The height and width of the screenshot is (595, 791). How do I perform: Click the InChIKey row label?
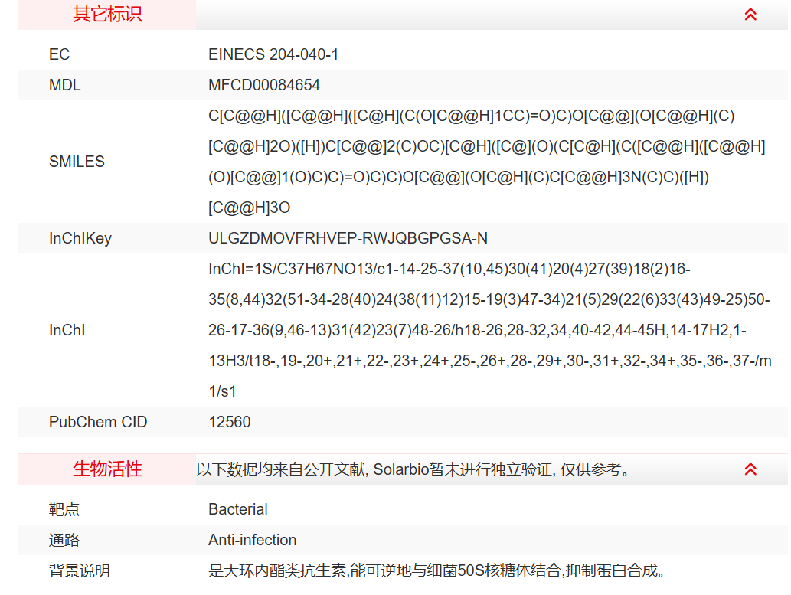pyautogui.click(x=80, y=238)
